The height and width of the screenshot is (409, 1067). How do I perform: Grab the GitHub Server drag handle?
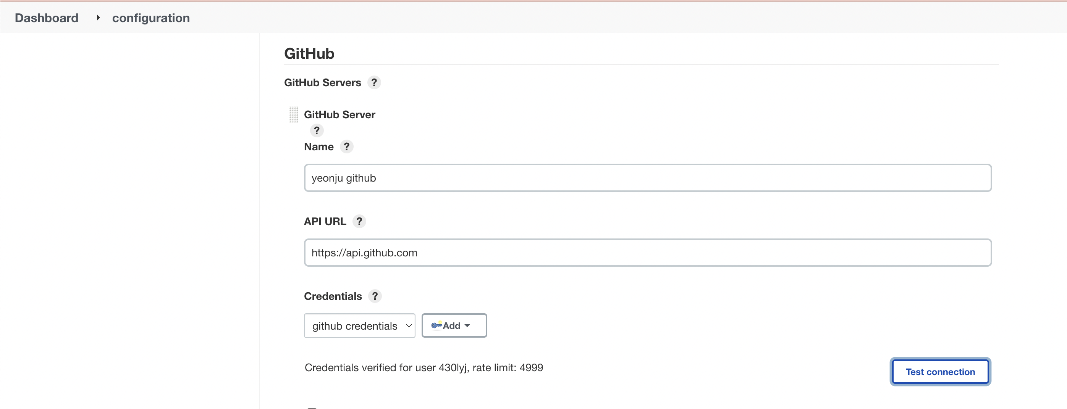tap(294, 115)
